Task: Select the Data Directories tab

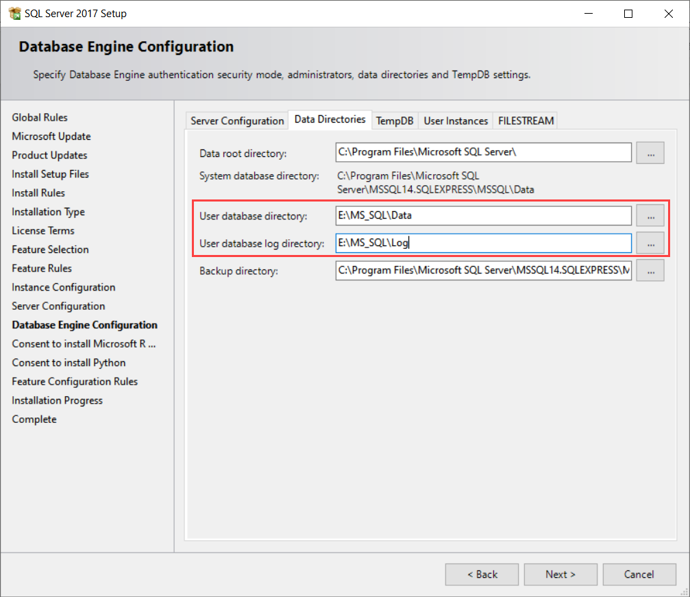Action: tap(330, 119)
